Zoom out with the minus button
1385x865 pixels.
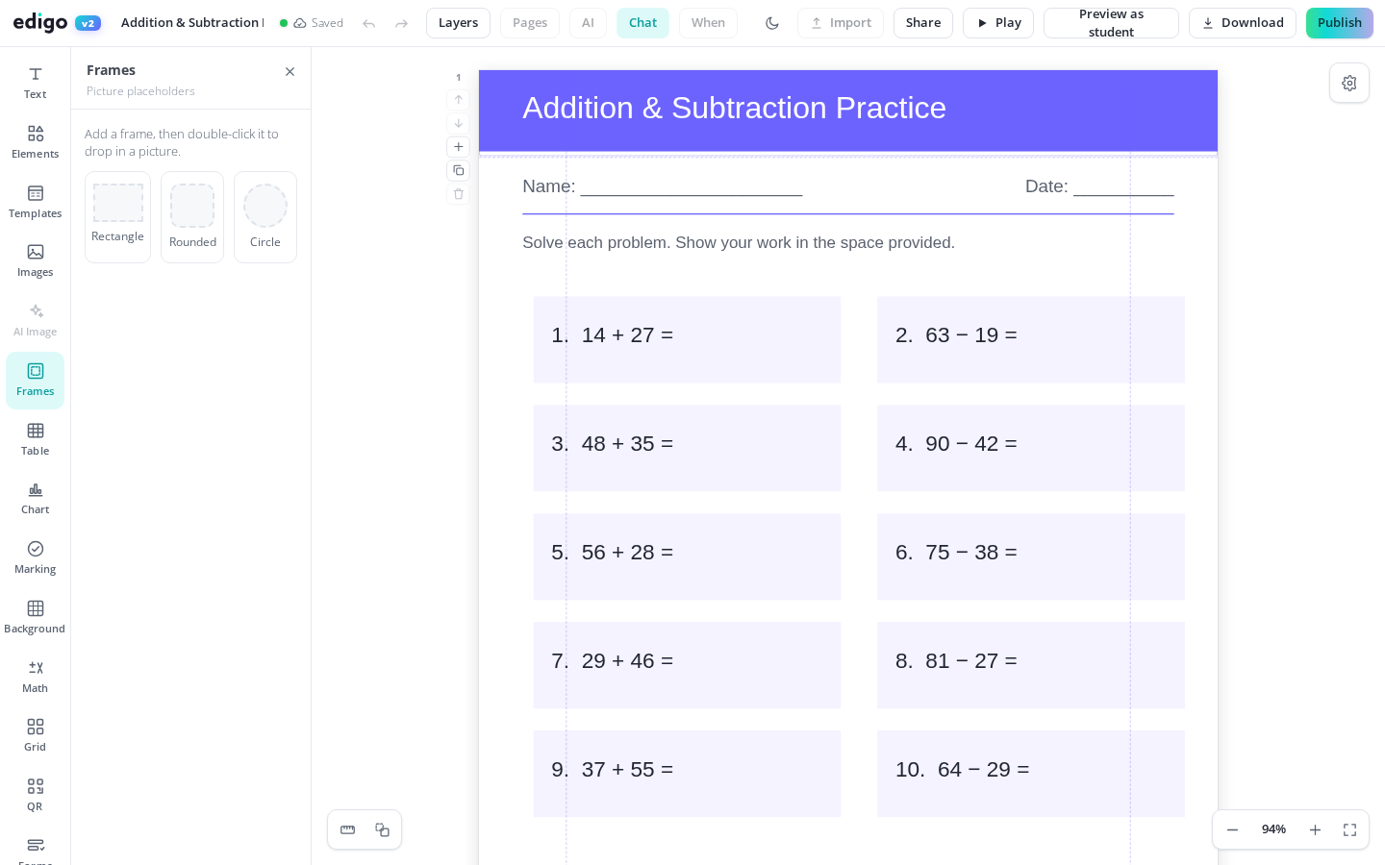click(1232, 829)
